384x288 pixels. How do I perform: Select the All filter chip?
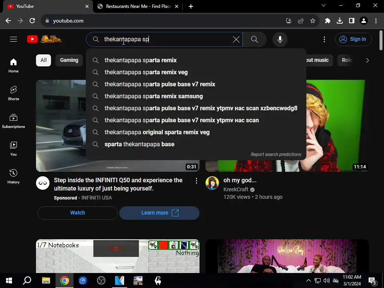(43, 60)
